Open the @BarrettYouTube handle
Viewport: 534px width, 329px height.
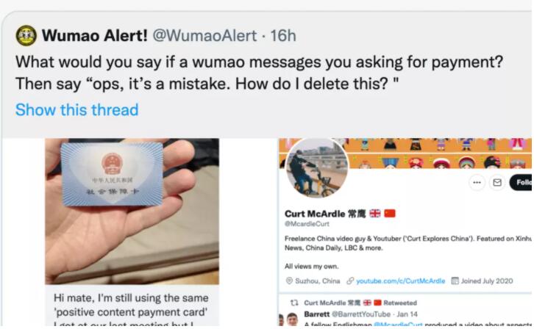pyautogui.click(x=361, y=314)
